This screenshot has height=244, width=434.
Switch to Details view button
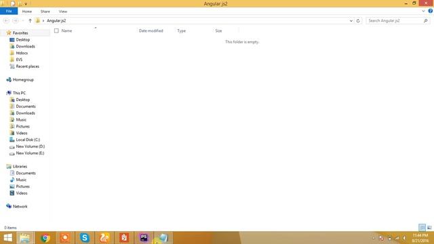(422, 228)
